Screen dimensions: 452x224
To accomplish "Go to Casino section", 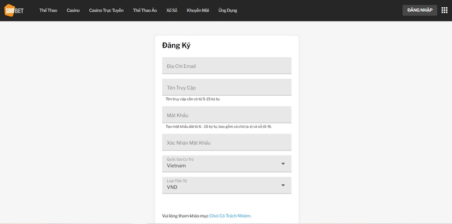I will pyautogui.click(x=73, y=10).
